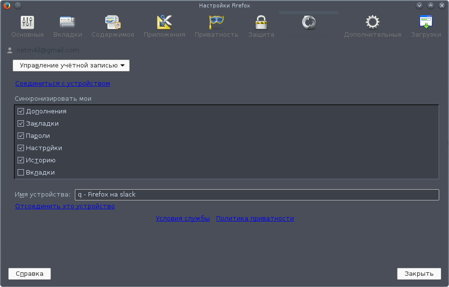The width and height of the screenshot is (449, 287).
Task: Go to the Приложения pane
Action: 164,26
